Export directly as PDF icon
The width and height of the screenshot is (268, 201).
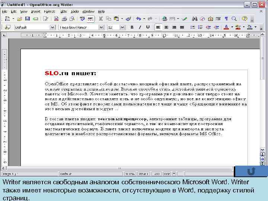tap(56, 19)
